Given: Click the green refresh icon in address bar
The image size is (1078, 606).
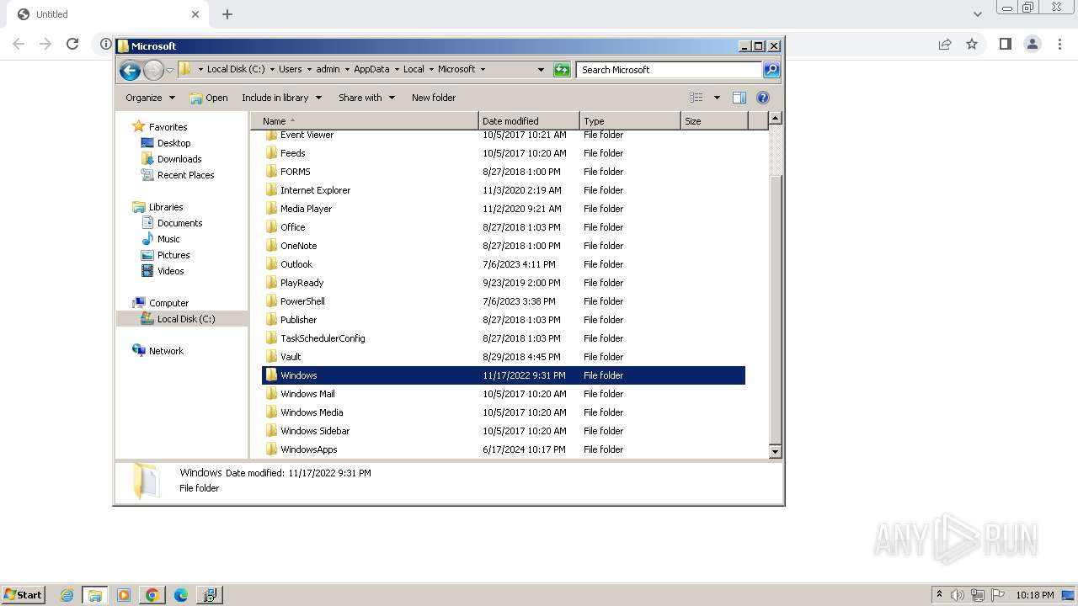Looking at the screenshot, I should point(562,70).
